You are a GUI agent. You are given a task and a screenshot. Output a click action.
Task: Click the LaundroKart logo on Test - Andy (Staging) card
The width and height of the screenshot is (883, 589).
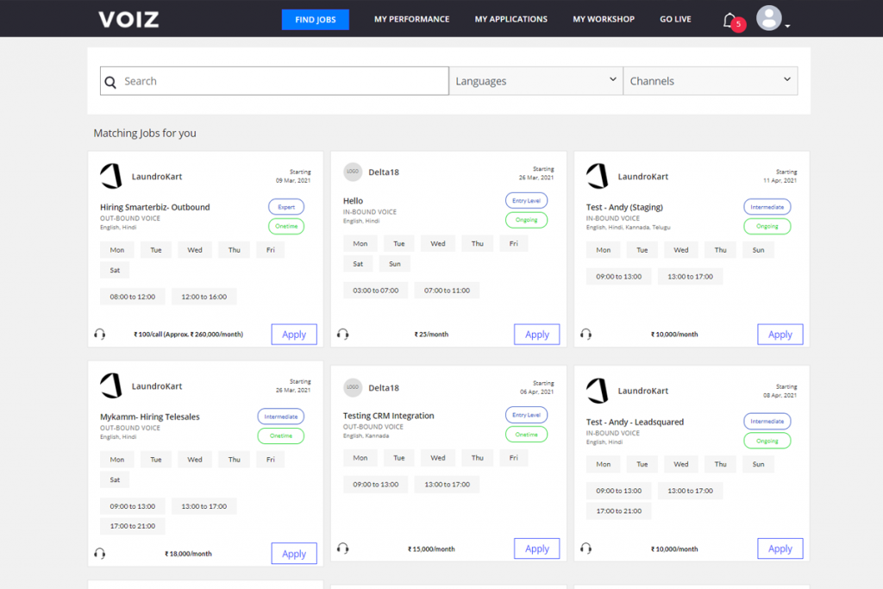click(598, 176)
